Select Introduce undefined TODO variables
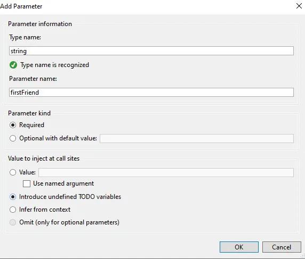This screenshot has width=305, height=259. pyautogui.click(x=13, y=197)
